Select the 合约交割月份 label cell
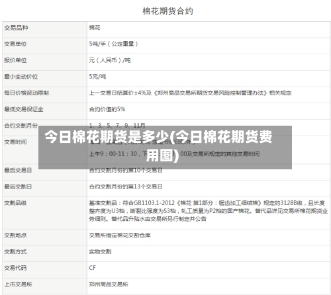The width and height of the screenshot is (331, 295). (x=44, y=128)
